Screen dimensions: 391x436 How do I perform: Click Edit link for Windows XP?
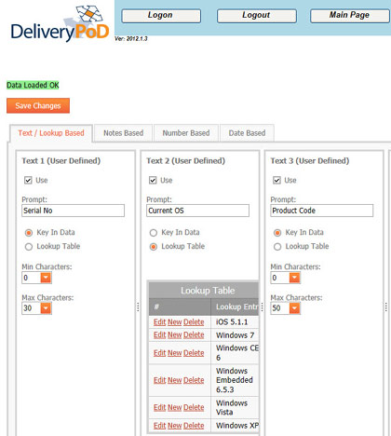tap(159, 426)
